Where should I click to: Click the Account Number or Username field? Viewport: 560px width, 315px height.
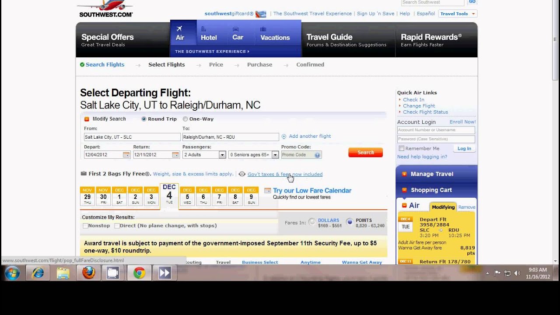pos(436,130)
